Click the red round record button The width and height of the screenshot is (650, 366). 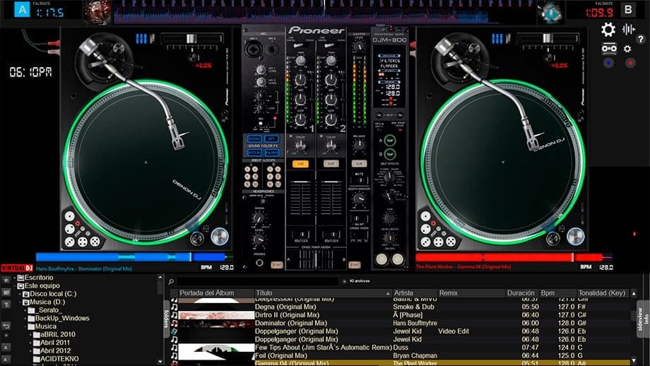(x=630, y=63)
